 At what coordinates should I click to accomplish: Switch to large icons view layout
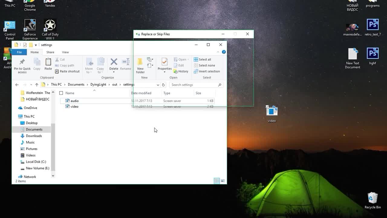point(223,181)
